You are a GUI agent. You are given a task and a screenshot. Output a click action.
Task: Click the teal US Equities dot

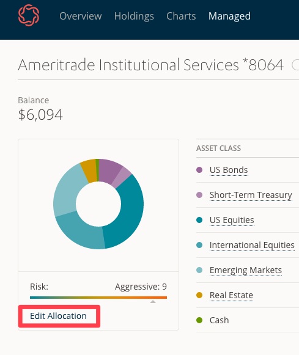[x=199, y=220]
